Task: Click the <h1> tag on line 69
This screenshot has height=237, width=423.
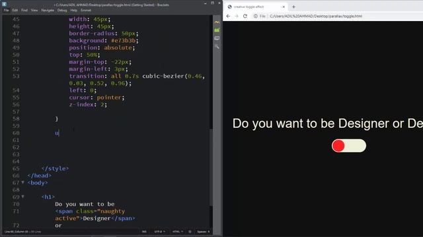Action: tap(48, 197)
